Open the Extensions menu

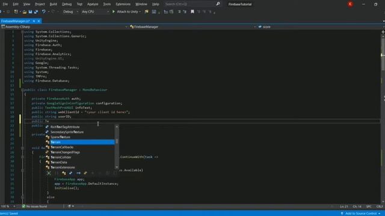(x=123, y=4)
